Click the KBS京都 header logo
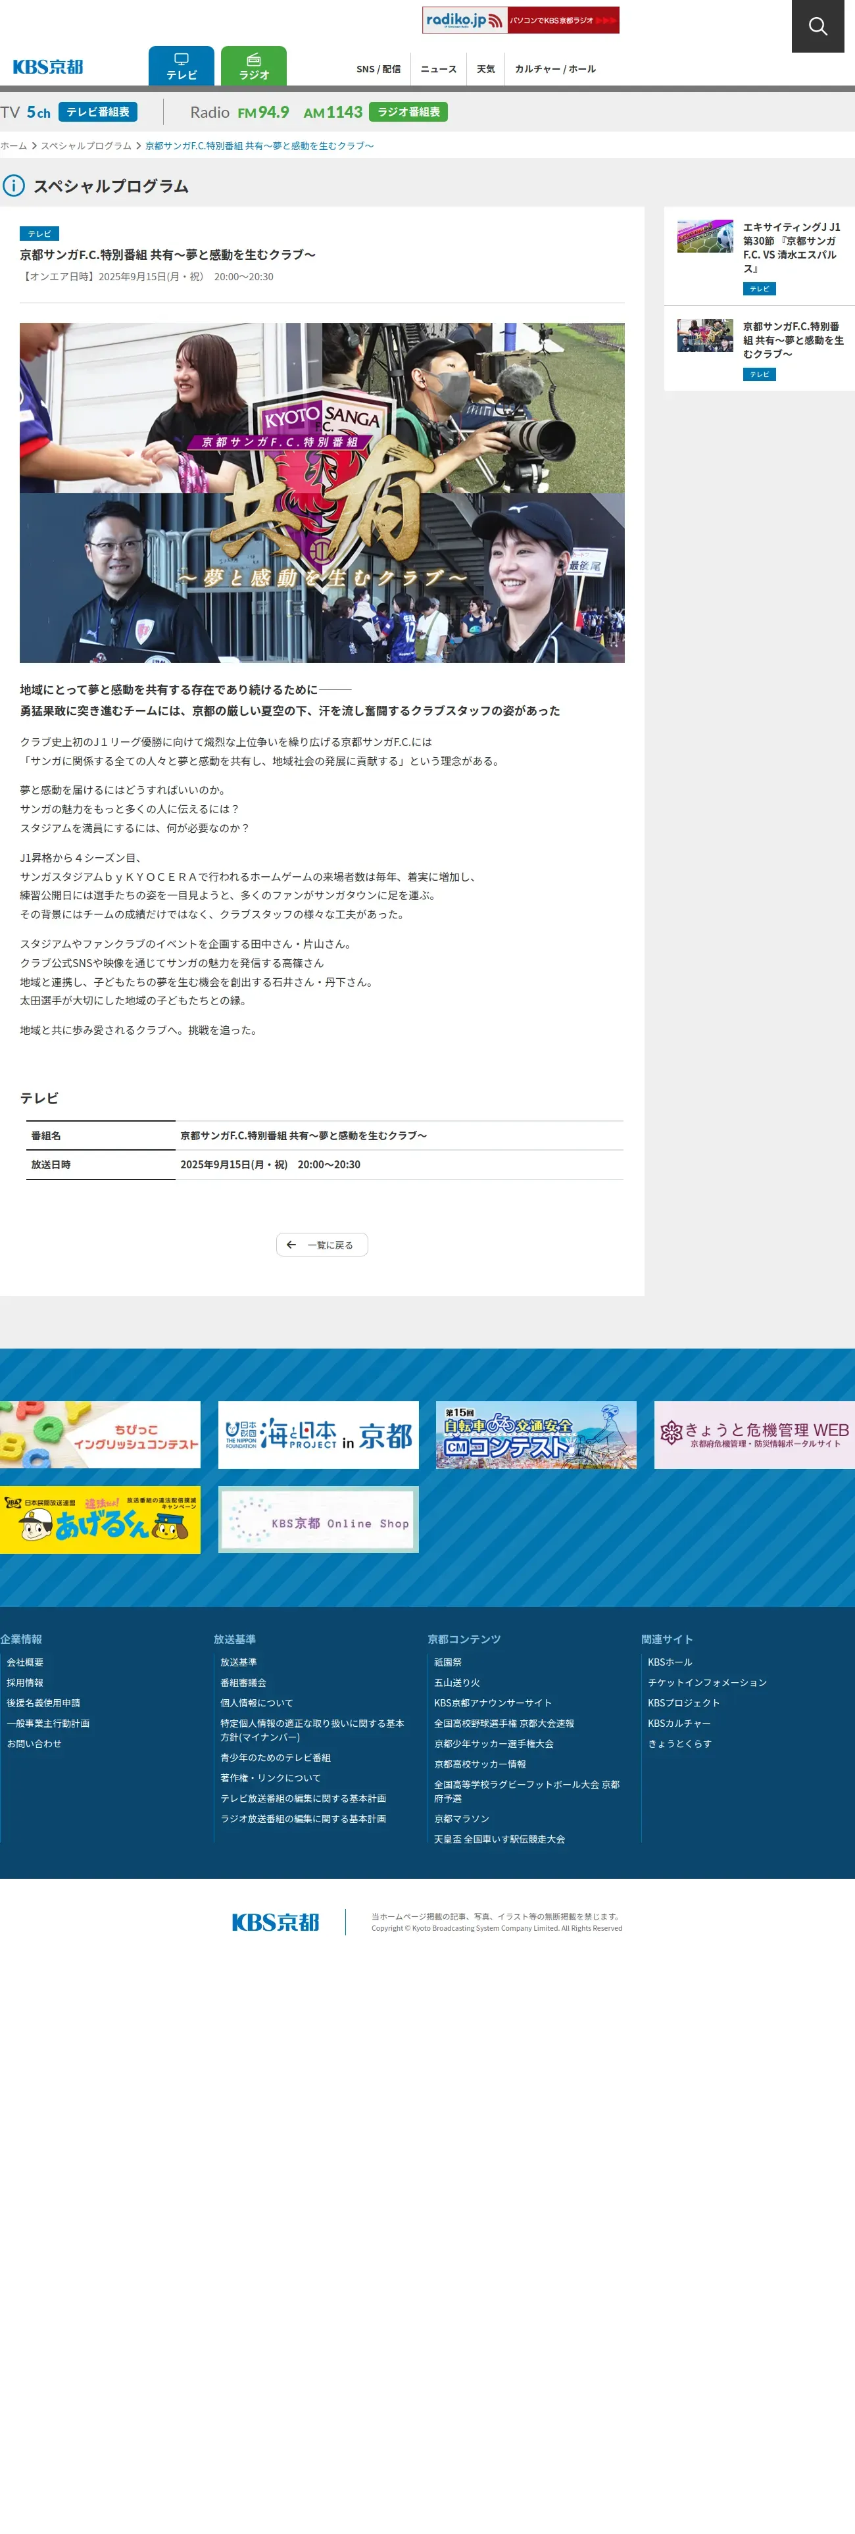This screenshot has height=2534, width=855. 48,67
